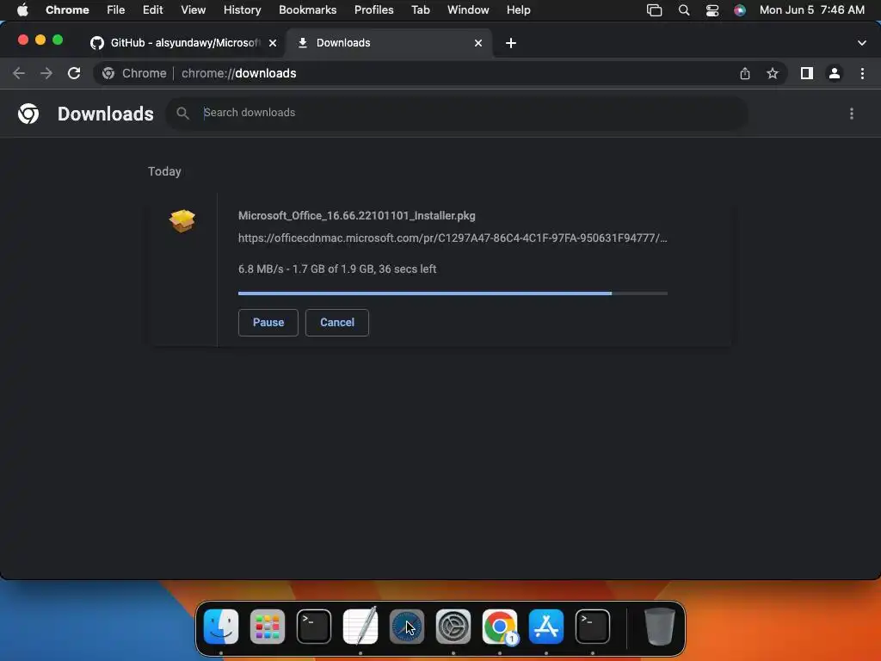
Task: Open the View menu
Action: 194,10
